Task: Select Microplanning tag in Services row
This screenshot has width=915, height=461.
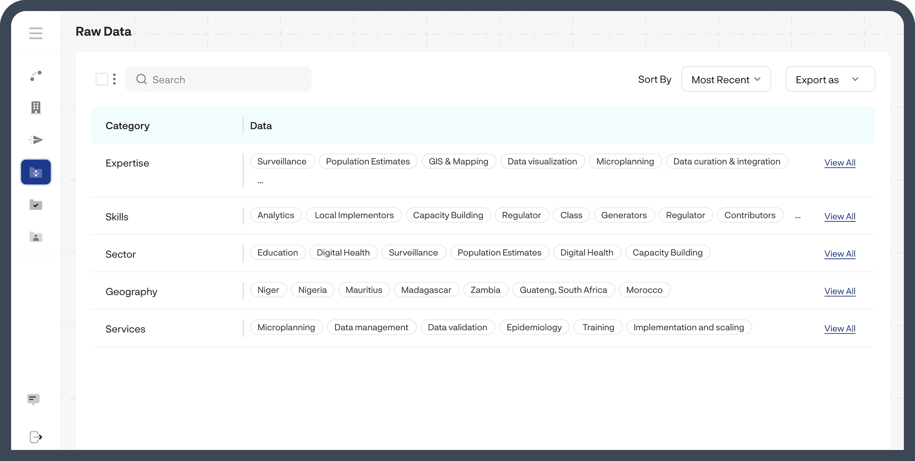Action: (286, 328)
